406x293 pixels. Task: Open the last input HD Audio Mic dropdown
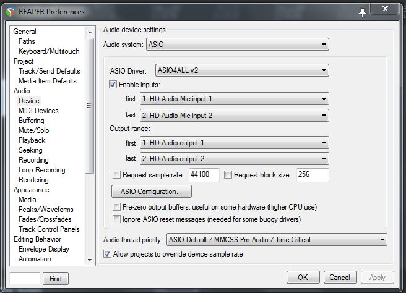[235, 116]
